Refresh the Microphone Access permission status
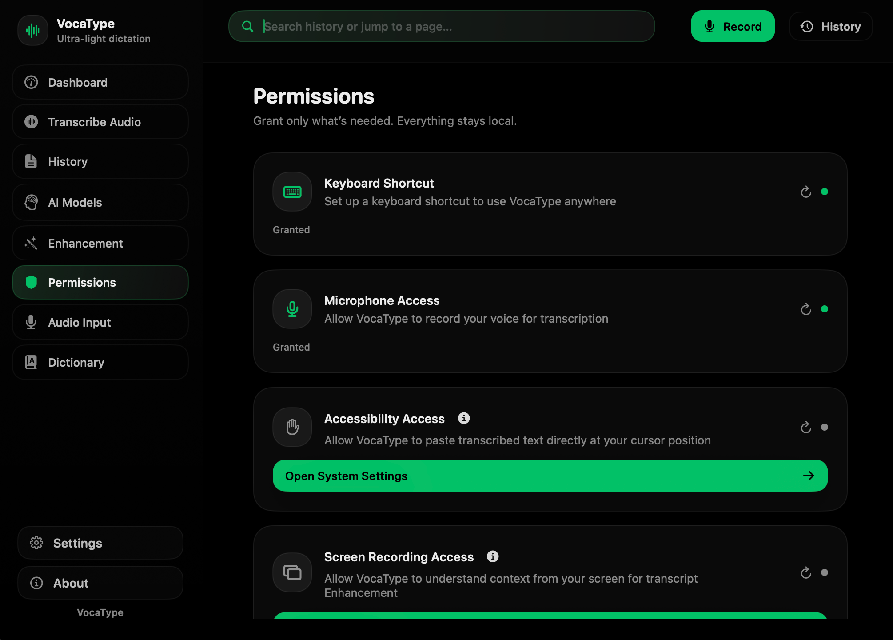 coord(806,309)
